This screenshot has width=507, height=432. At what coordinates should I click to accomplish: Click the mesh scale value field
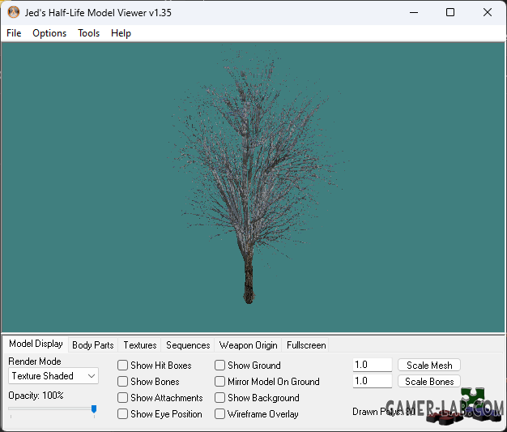click(x=373, y=365)
